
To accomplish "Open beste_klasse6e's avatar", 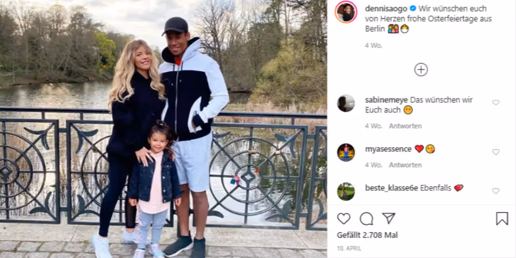I will click(x=346, y=191).
